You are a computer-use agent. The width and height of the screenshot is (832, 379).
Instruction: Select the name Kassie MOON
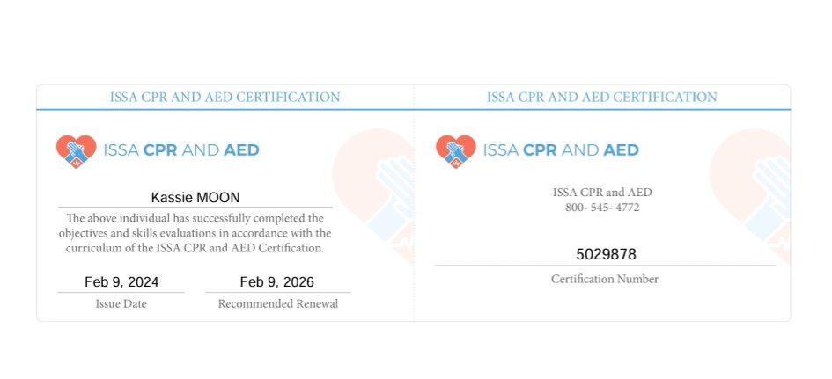click(195, 198)
